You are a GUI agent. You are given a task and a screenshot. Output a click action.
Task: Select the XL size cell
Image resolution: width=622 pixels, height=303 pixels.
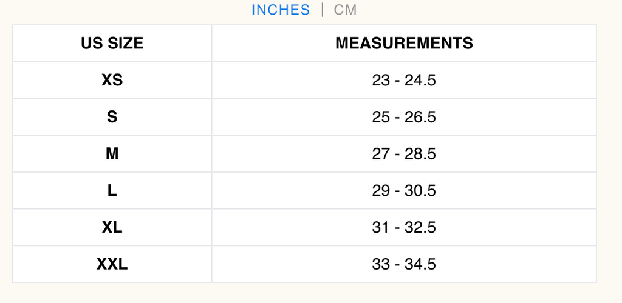pos(112,227)
